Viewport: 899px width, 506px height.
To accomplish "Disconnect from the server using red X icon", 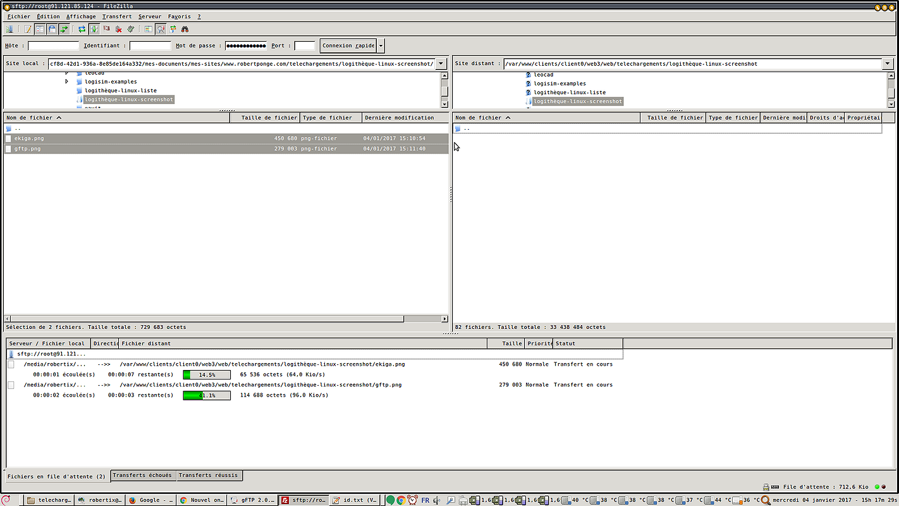I will (118, 29).
